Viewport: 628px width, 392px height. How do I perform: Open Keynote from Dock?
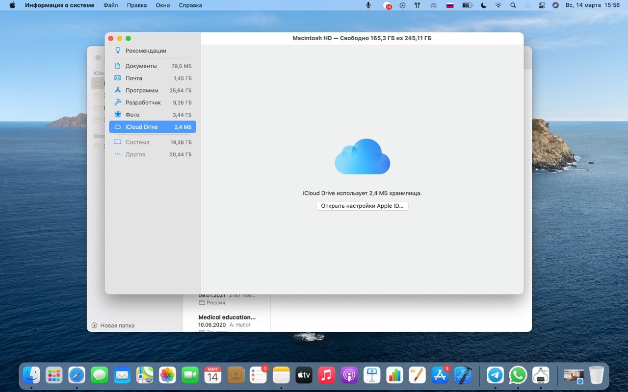372,375
